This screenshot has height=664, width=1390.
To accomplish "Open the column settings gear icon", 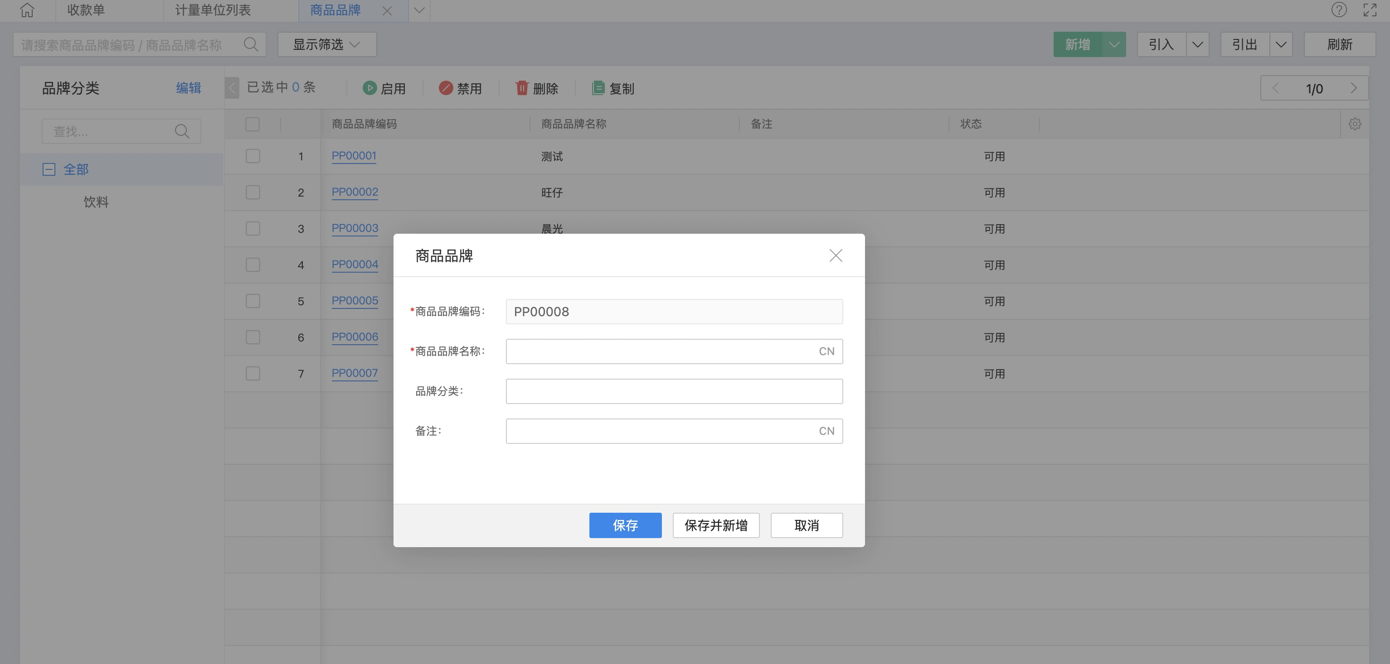I will 1354,124.
